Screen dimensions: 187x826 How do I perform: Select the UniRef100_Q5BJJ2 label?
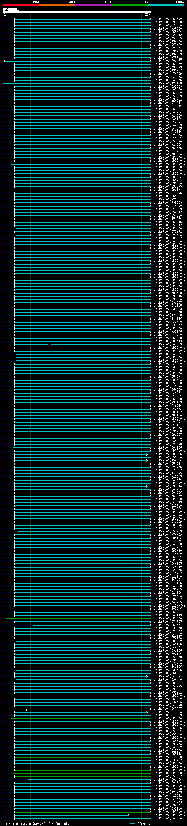[167, 225]
